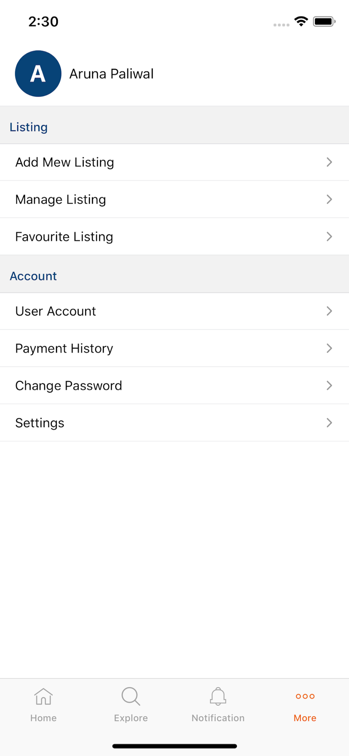Select Payment History menu item
The image size is (349, 756).
coord(174,348)
